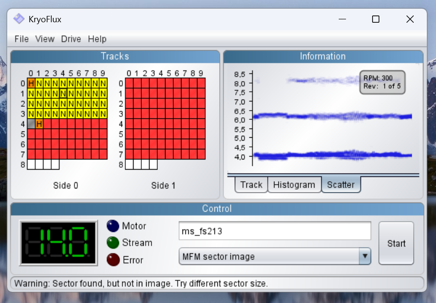Click the Control panel header
Image resolution: width=436 pixels, height=303 pixels.
(217, 209)
